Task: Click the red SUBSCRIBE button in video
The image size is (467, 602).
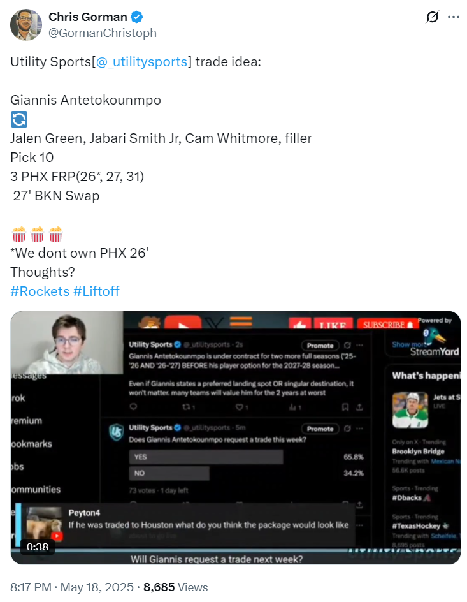Action: 387,325
